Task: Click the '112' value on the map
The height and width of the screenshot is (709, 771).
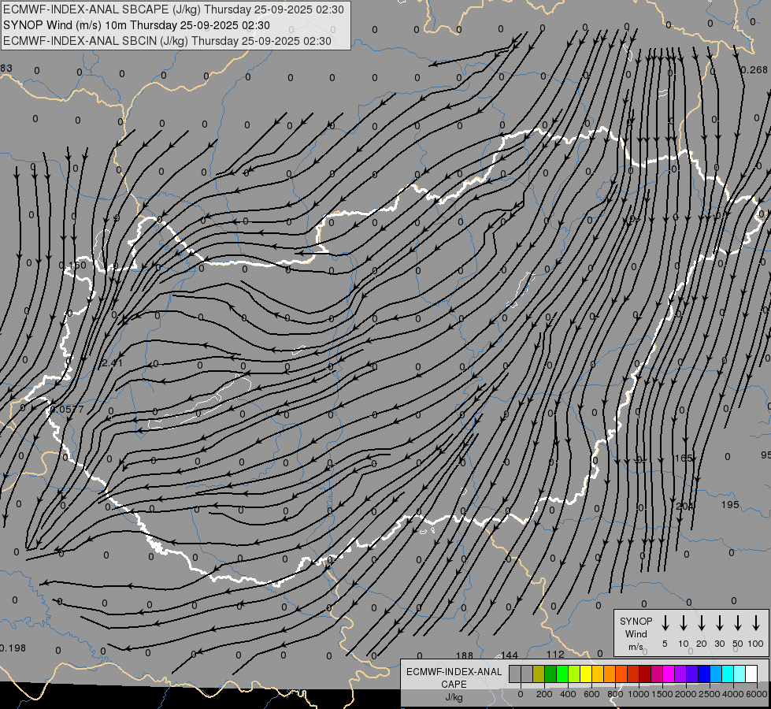Action: tap(555, 654)
